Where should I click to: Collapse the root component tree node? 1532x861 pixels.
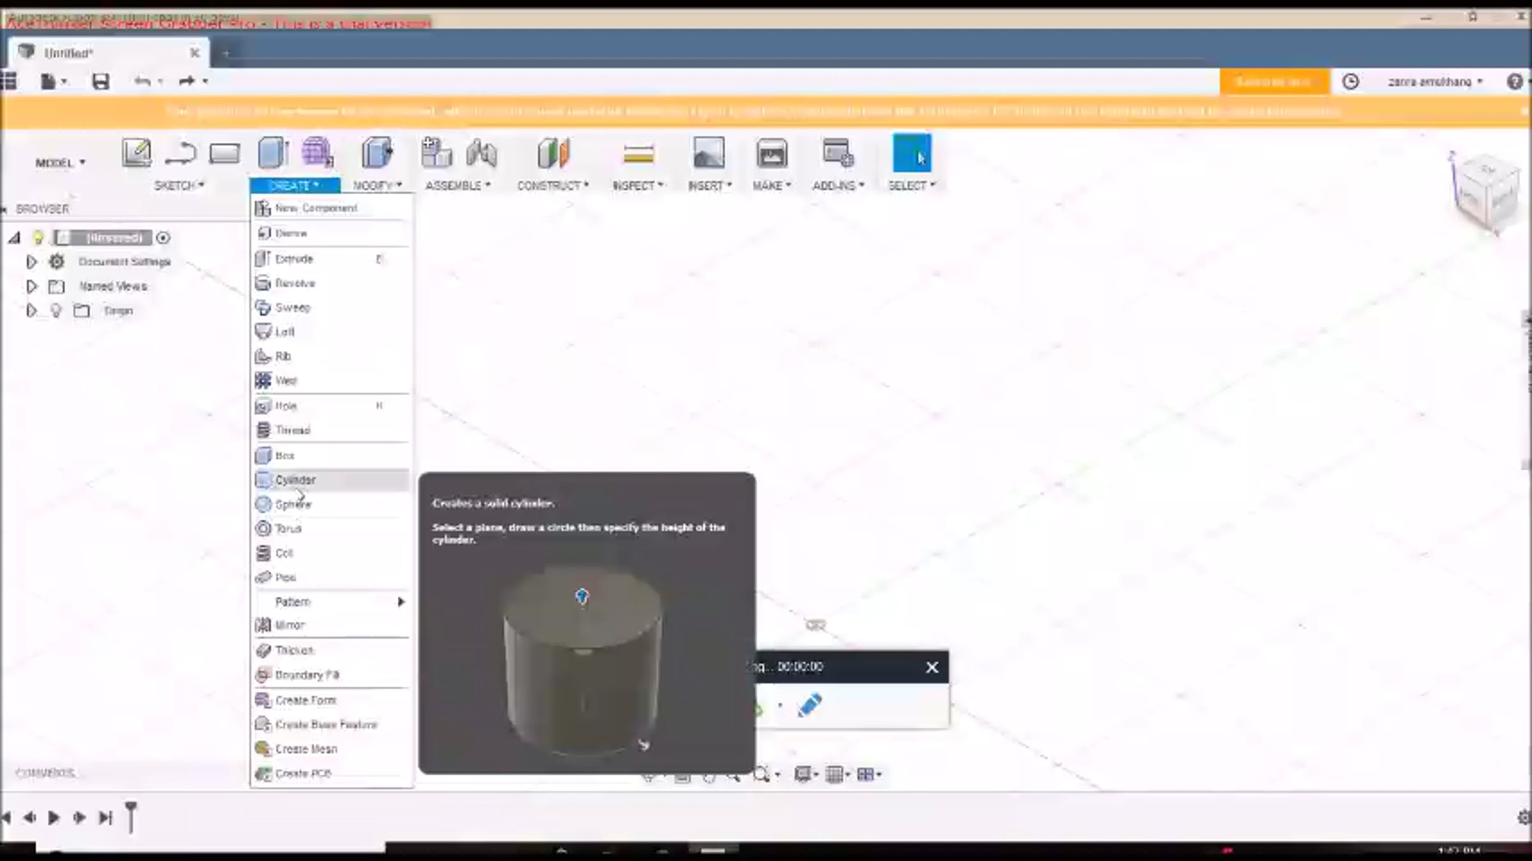click(x=14, y=238)
